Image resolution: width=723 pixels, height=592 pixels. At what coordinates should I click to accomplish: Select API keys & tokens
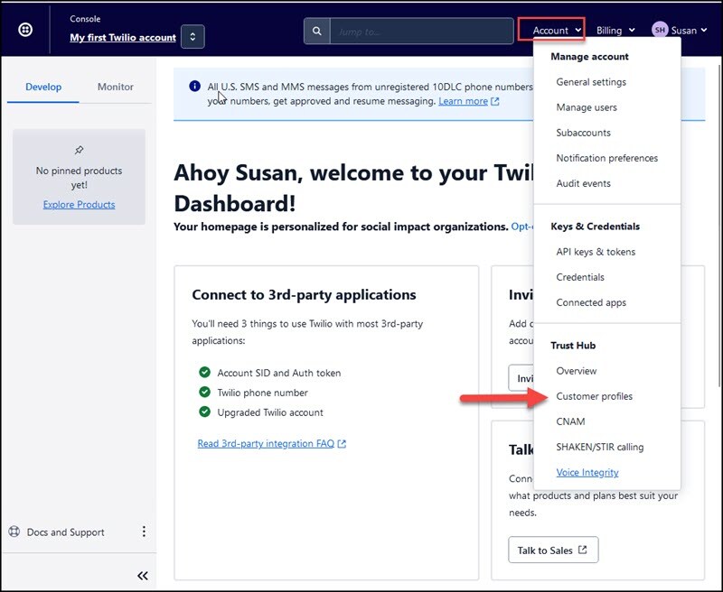pyautogui.click(x=596, y=252)
